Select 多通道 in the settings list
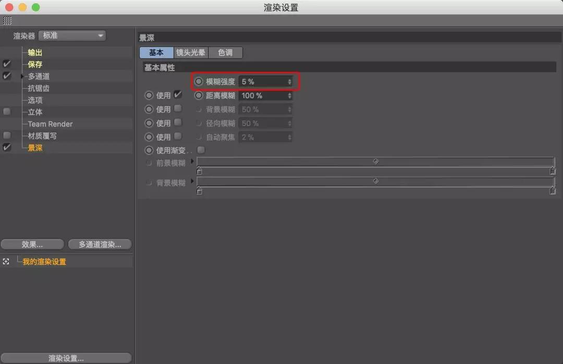Viewport: 563px width, 364px height. [x=39, y=76]
